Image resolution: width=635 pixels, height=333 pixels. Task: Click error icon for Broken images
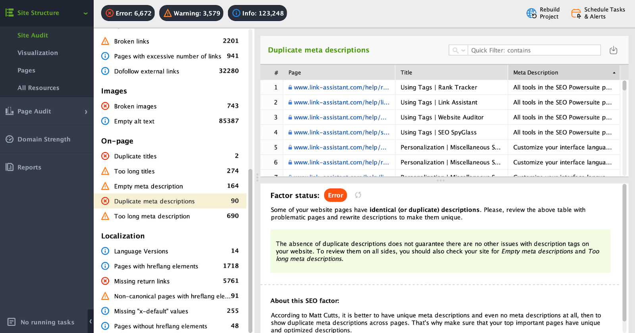point(105,106)
